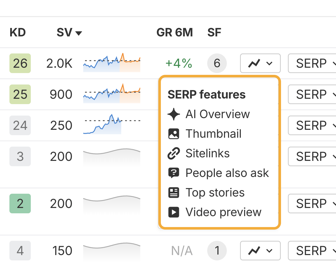Viewport: 336px width, 280px height.
Task: Click the KD column header
Action: pyautogui.click(x=18, y=32)
